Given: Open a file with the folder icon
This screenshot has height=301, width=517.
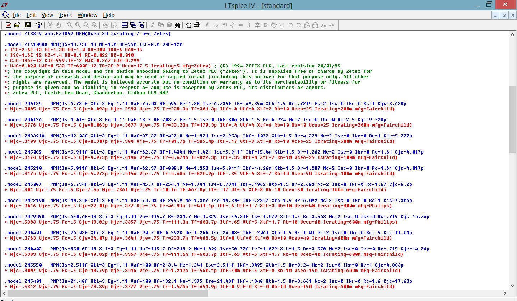Looking at the screenshot, I should [x=17, y=25].
